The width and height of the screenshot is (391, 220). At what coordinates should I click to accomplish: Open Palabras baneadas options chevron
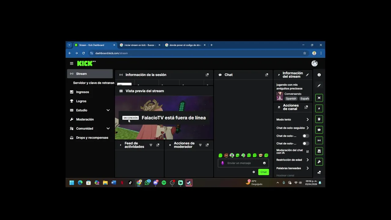coord(308,168)
